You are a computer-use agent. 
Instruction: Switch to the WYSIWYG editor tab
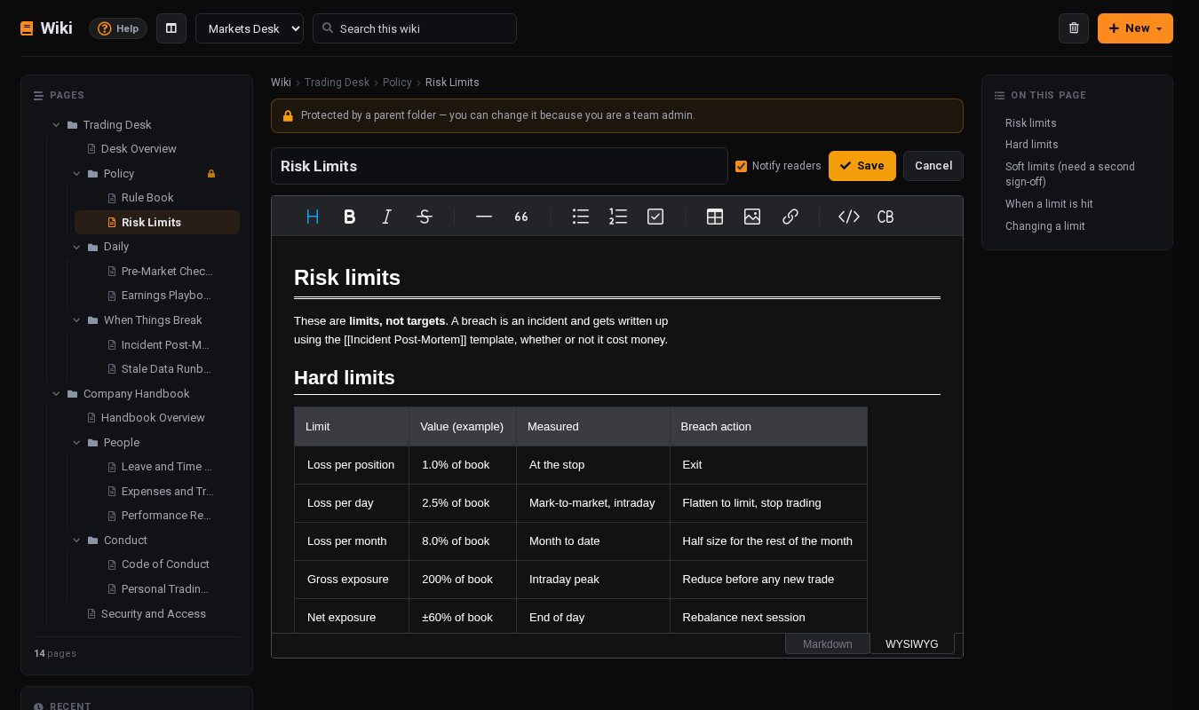pos(912,644)
